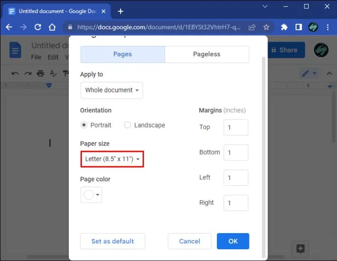Viewport: 337px width, 261px height.
Task: Switch to the Pageless tab
Action: tap(207, 54)
